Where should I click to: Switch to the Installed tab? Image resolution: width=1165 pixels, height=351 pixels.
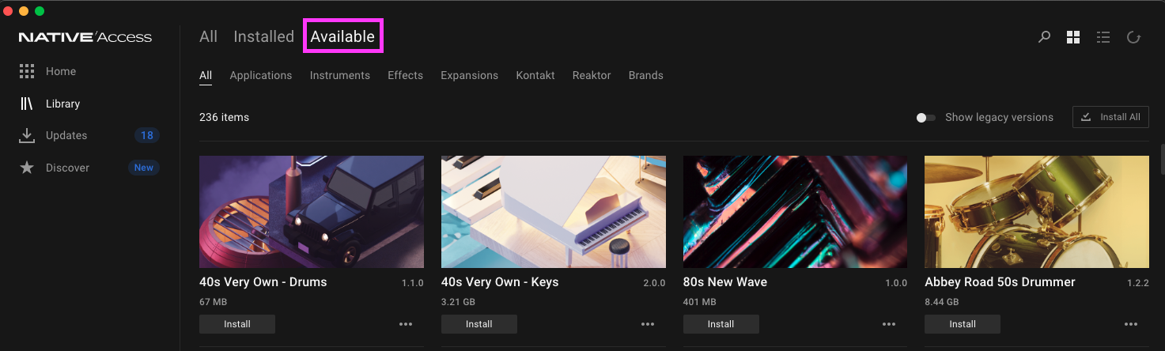pyautogui.click(x=263, y=36)
